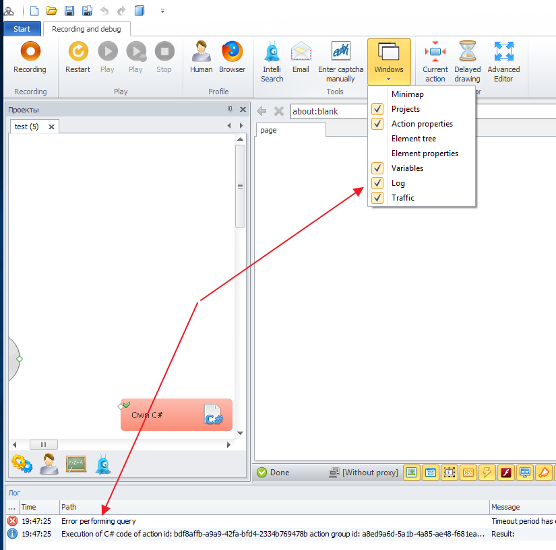Image resolution: width=556 pixels, height=550 pixels.
Task: Expand the quick access toolbar customize arrow
Action: pos(163,11)
